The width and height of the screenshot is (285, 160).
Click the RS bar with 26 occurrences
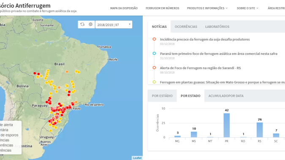(x=260, y=130)
